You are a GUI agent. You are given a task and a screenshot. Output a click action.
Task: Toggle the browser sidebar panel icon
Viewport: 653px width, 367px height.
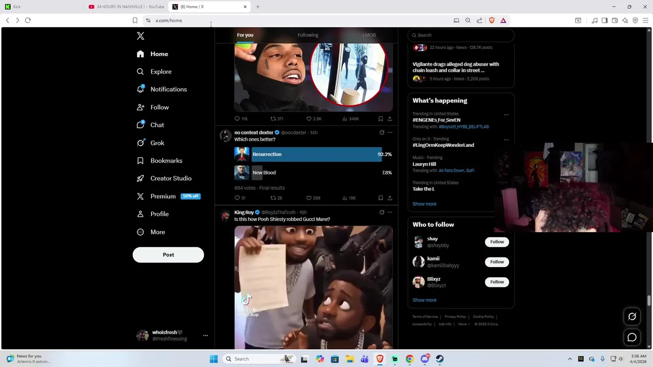(x=605, y=20)
